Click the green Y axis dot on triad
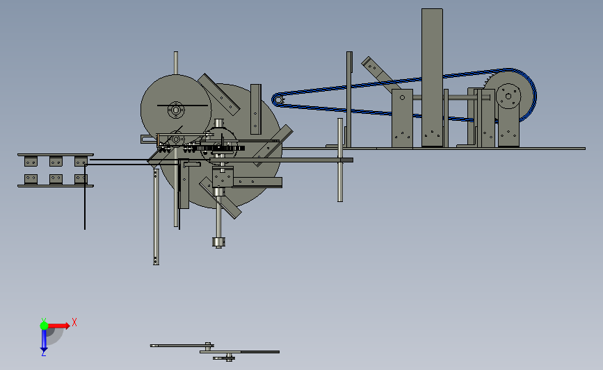The image size is (603, 370). coord(44,326)
